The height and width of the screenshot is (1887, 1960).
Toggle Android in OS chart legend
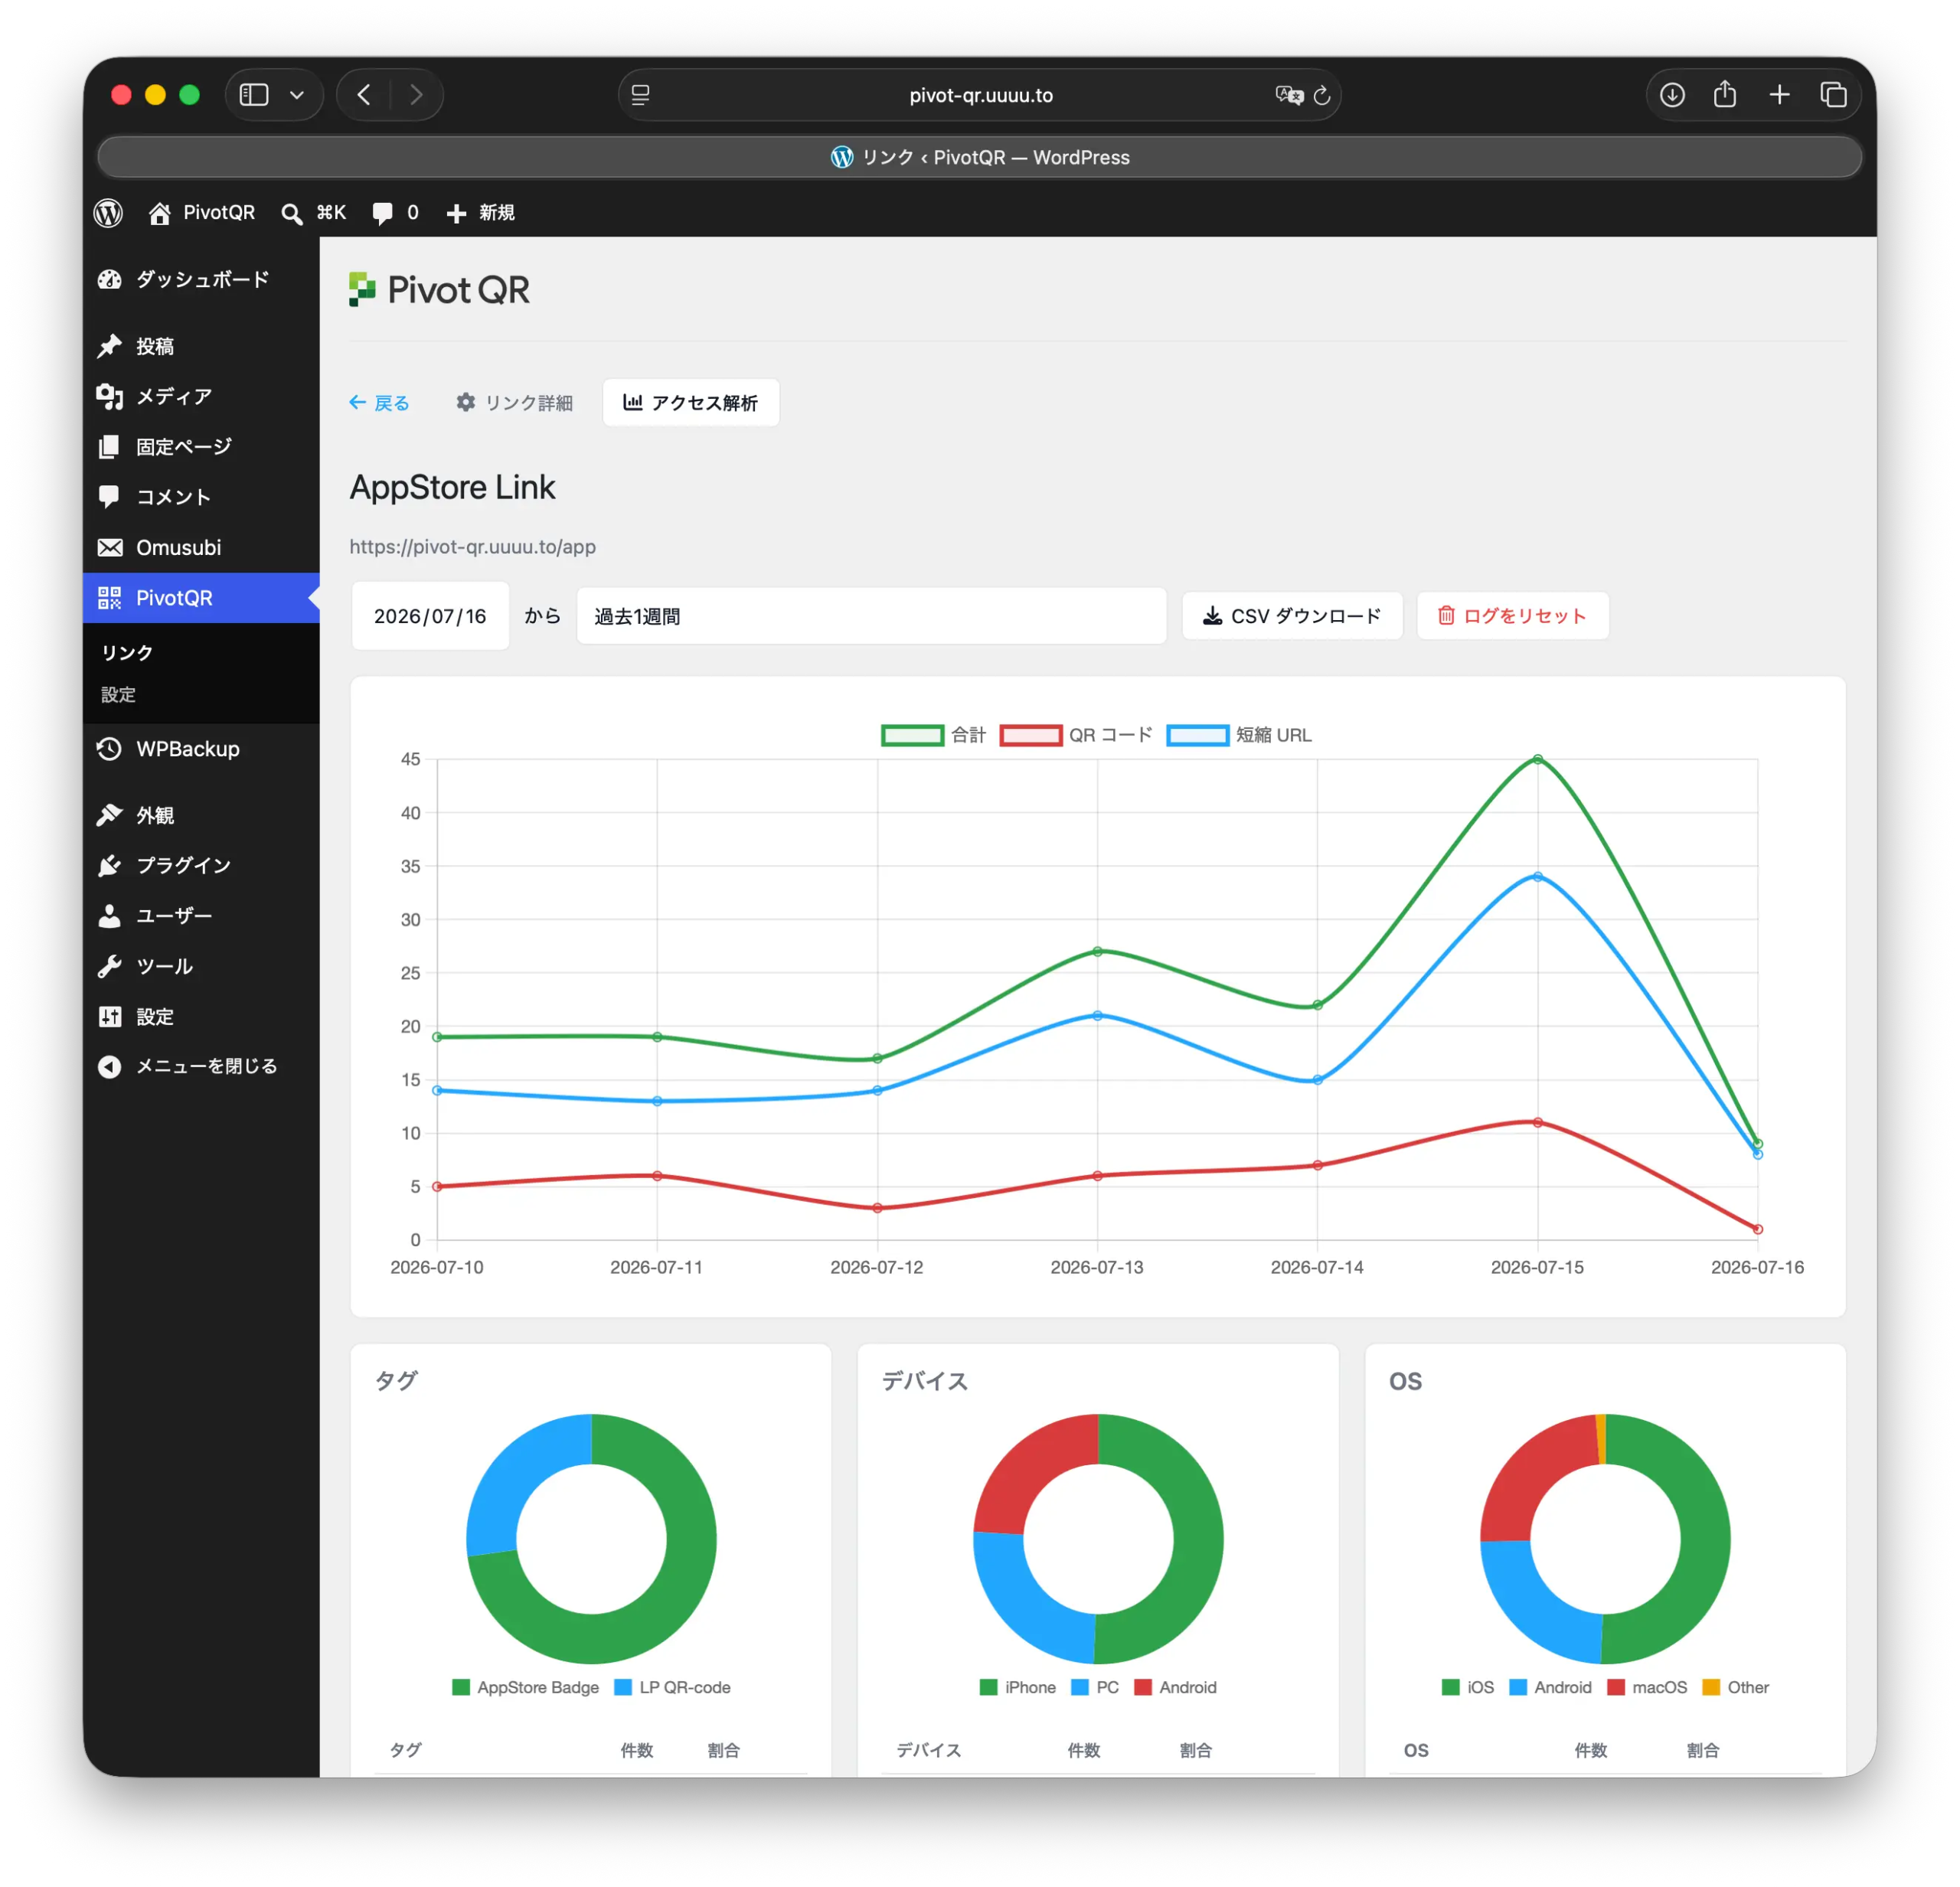[1550, 1687]
